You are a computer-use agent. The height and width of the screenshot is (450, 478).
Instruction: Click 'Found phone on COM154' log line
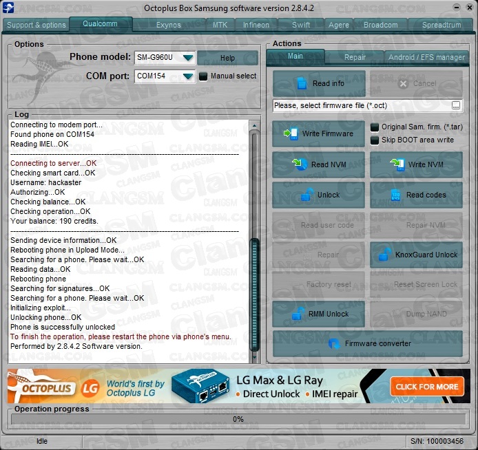point(52,134)
